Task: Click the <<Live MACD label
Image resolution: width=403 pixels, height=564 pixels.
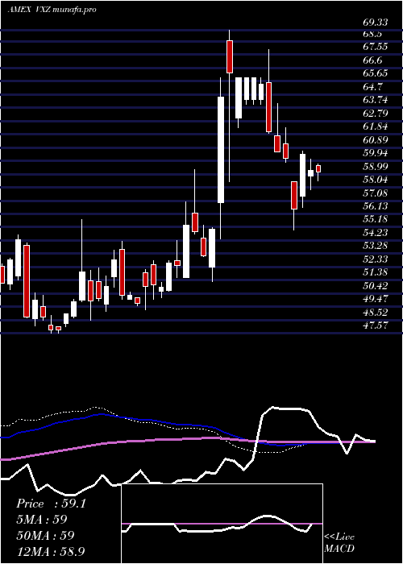Action: [x=339, y=542]
